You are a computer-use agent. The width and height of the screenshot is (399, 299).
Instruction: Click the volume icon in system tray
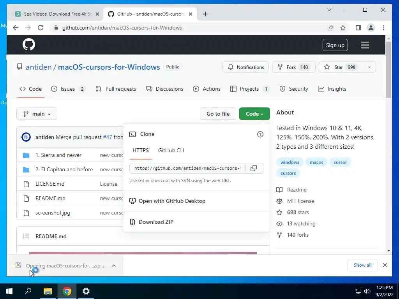pyautogui.click(x=367, y=291)
